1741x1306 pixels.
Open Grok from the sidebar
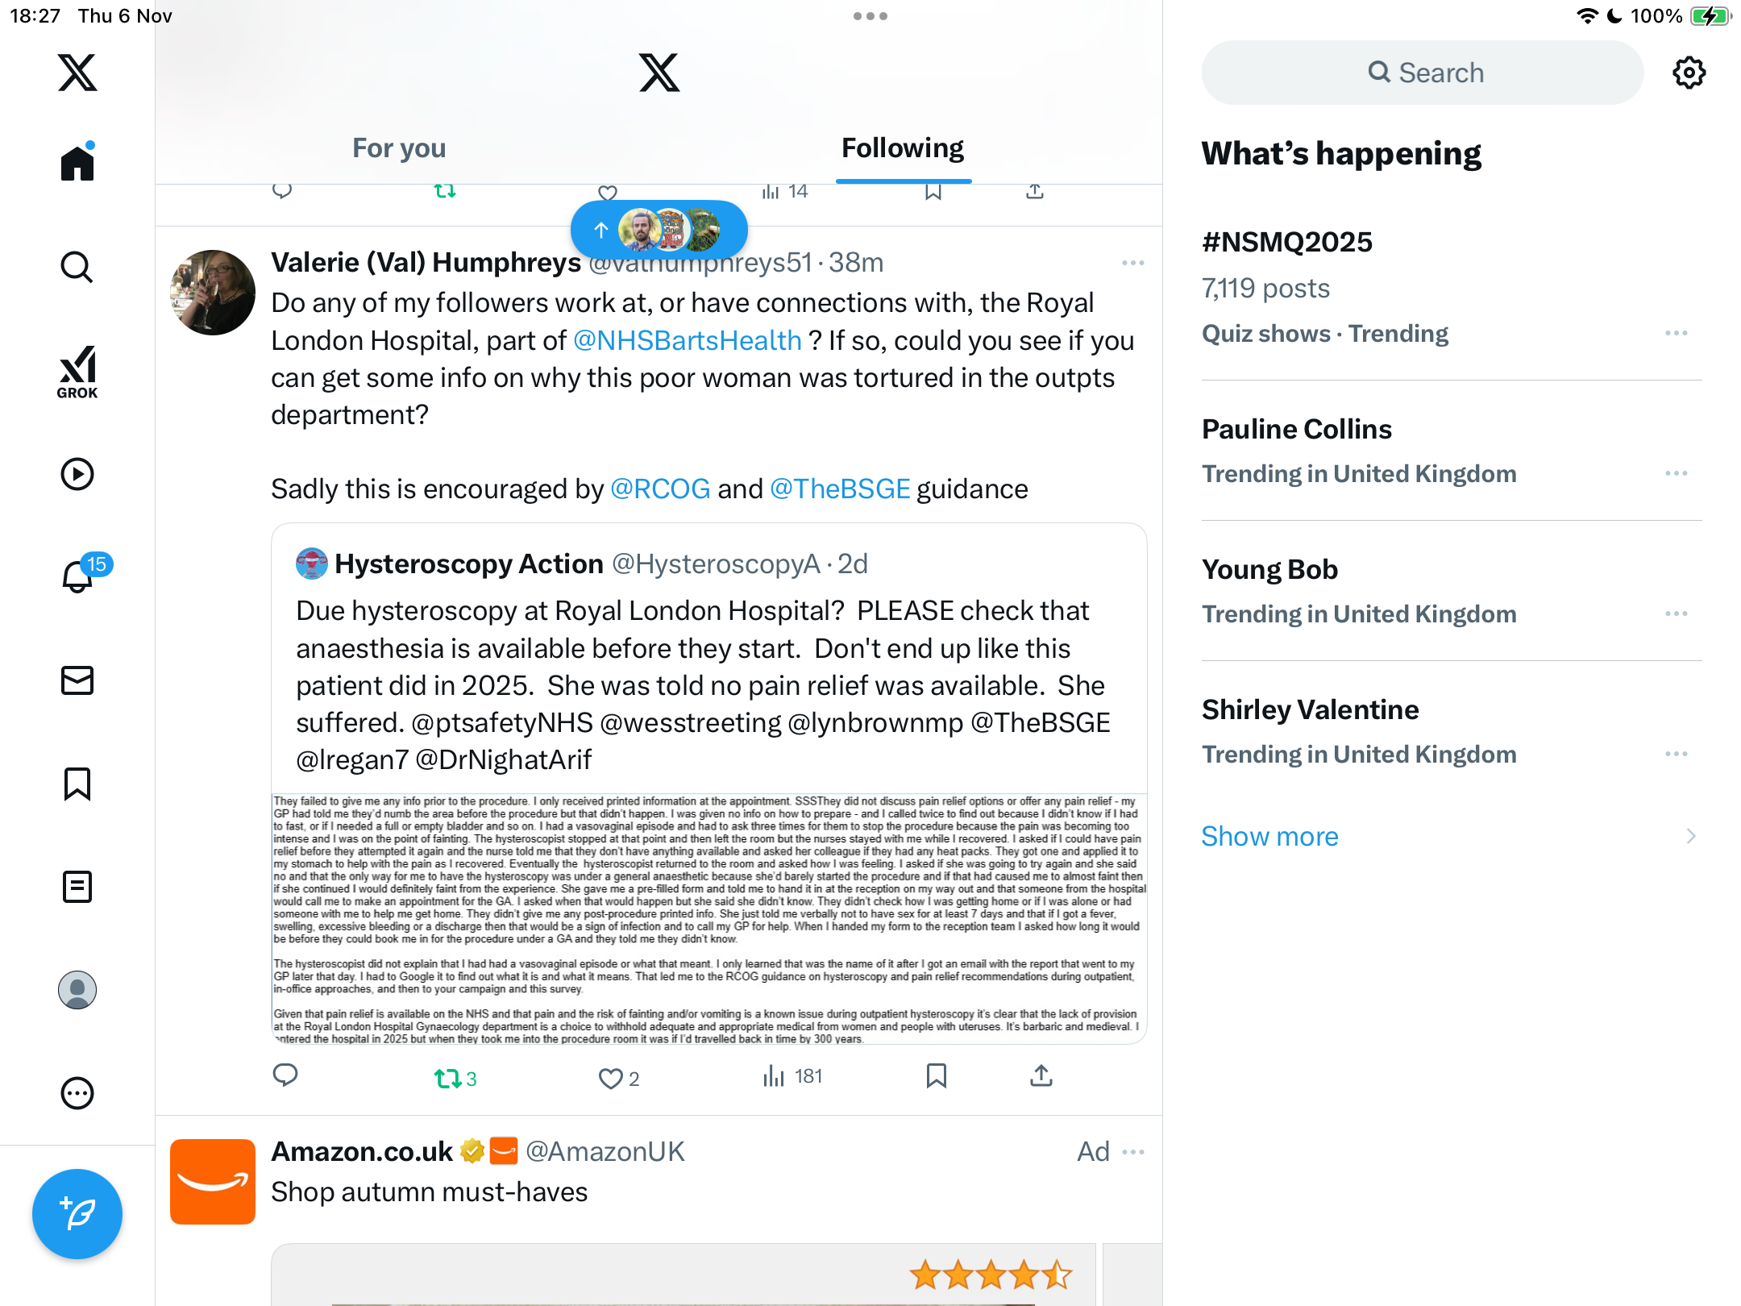(77, 372)
